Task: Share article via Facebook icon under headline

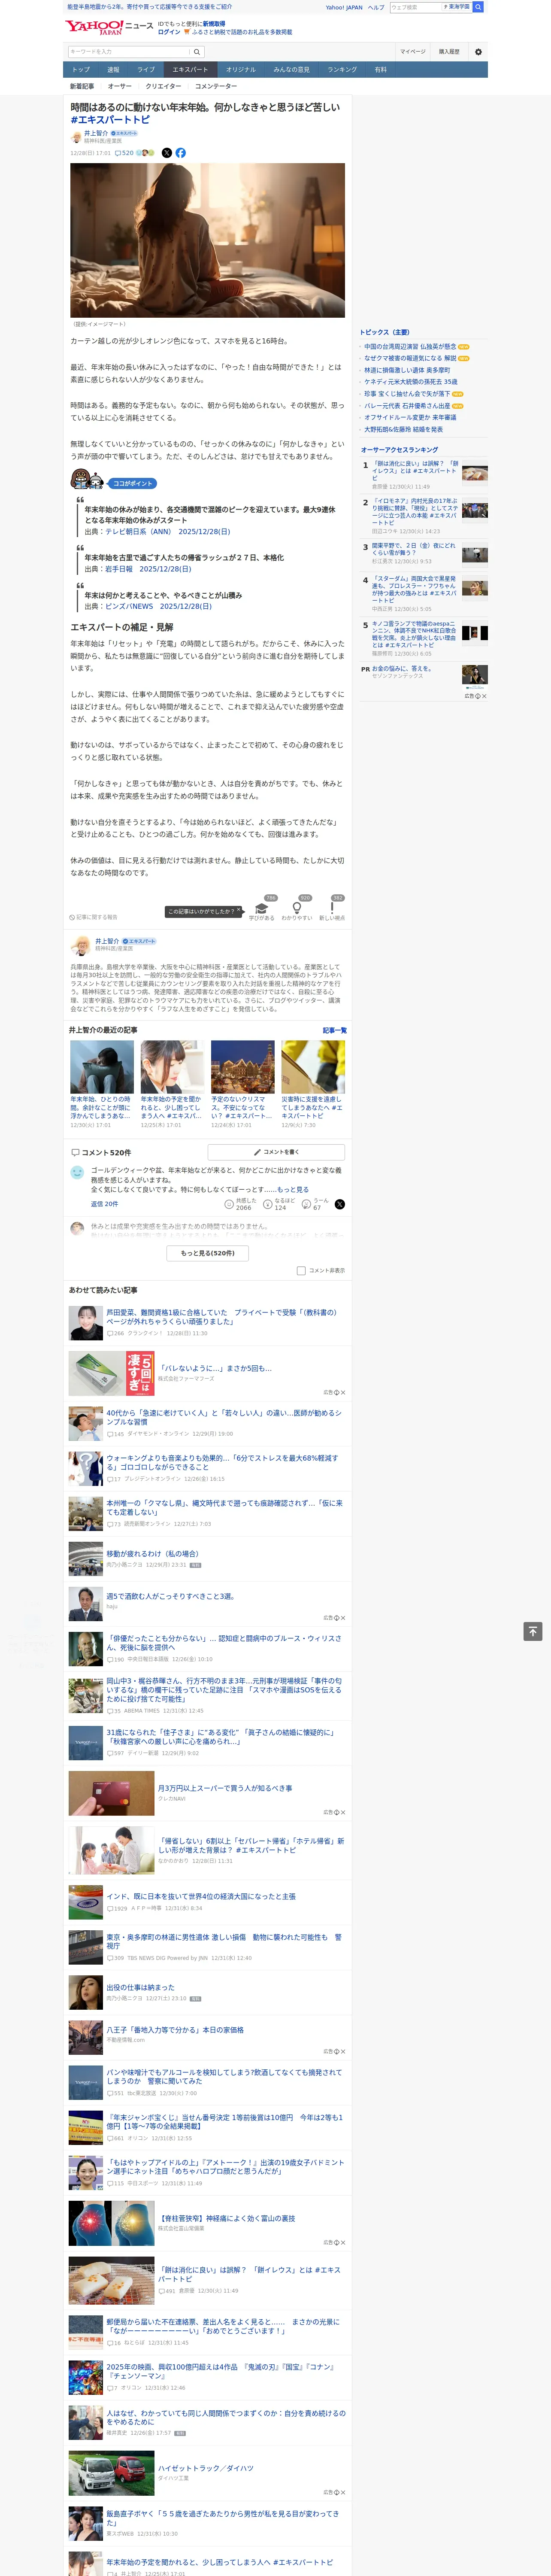Action: [181, 153]
